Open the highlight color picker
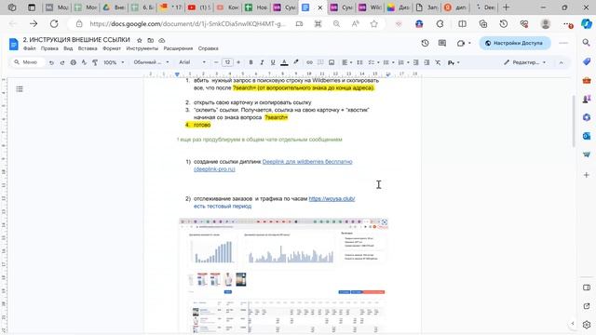The width and height of the screenshot is (596, 335). (296, 62)
